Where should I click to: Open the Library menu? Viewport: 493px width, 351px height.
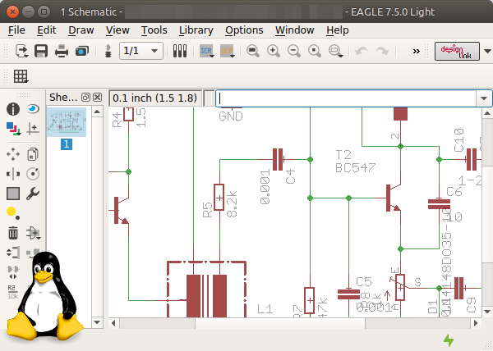click(196, 30)
